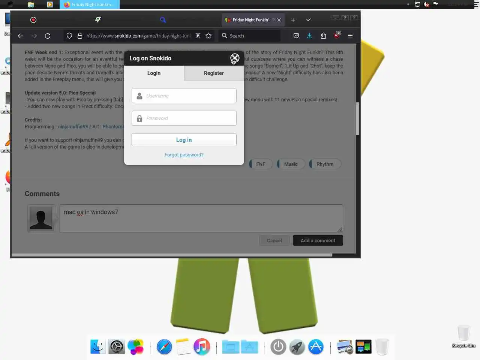This screenshot has height=360, width=480.
Task: Open the ninjamuffin99 credits link
Action: [73, 126]
